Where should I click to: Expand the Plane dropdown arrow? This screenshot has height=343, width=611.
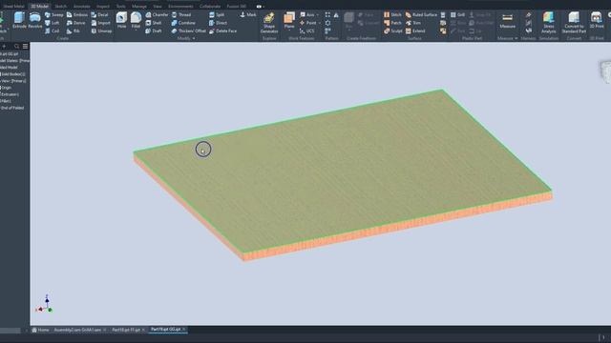pyautogui.click(x=289, y=30)
